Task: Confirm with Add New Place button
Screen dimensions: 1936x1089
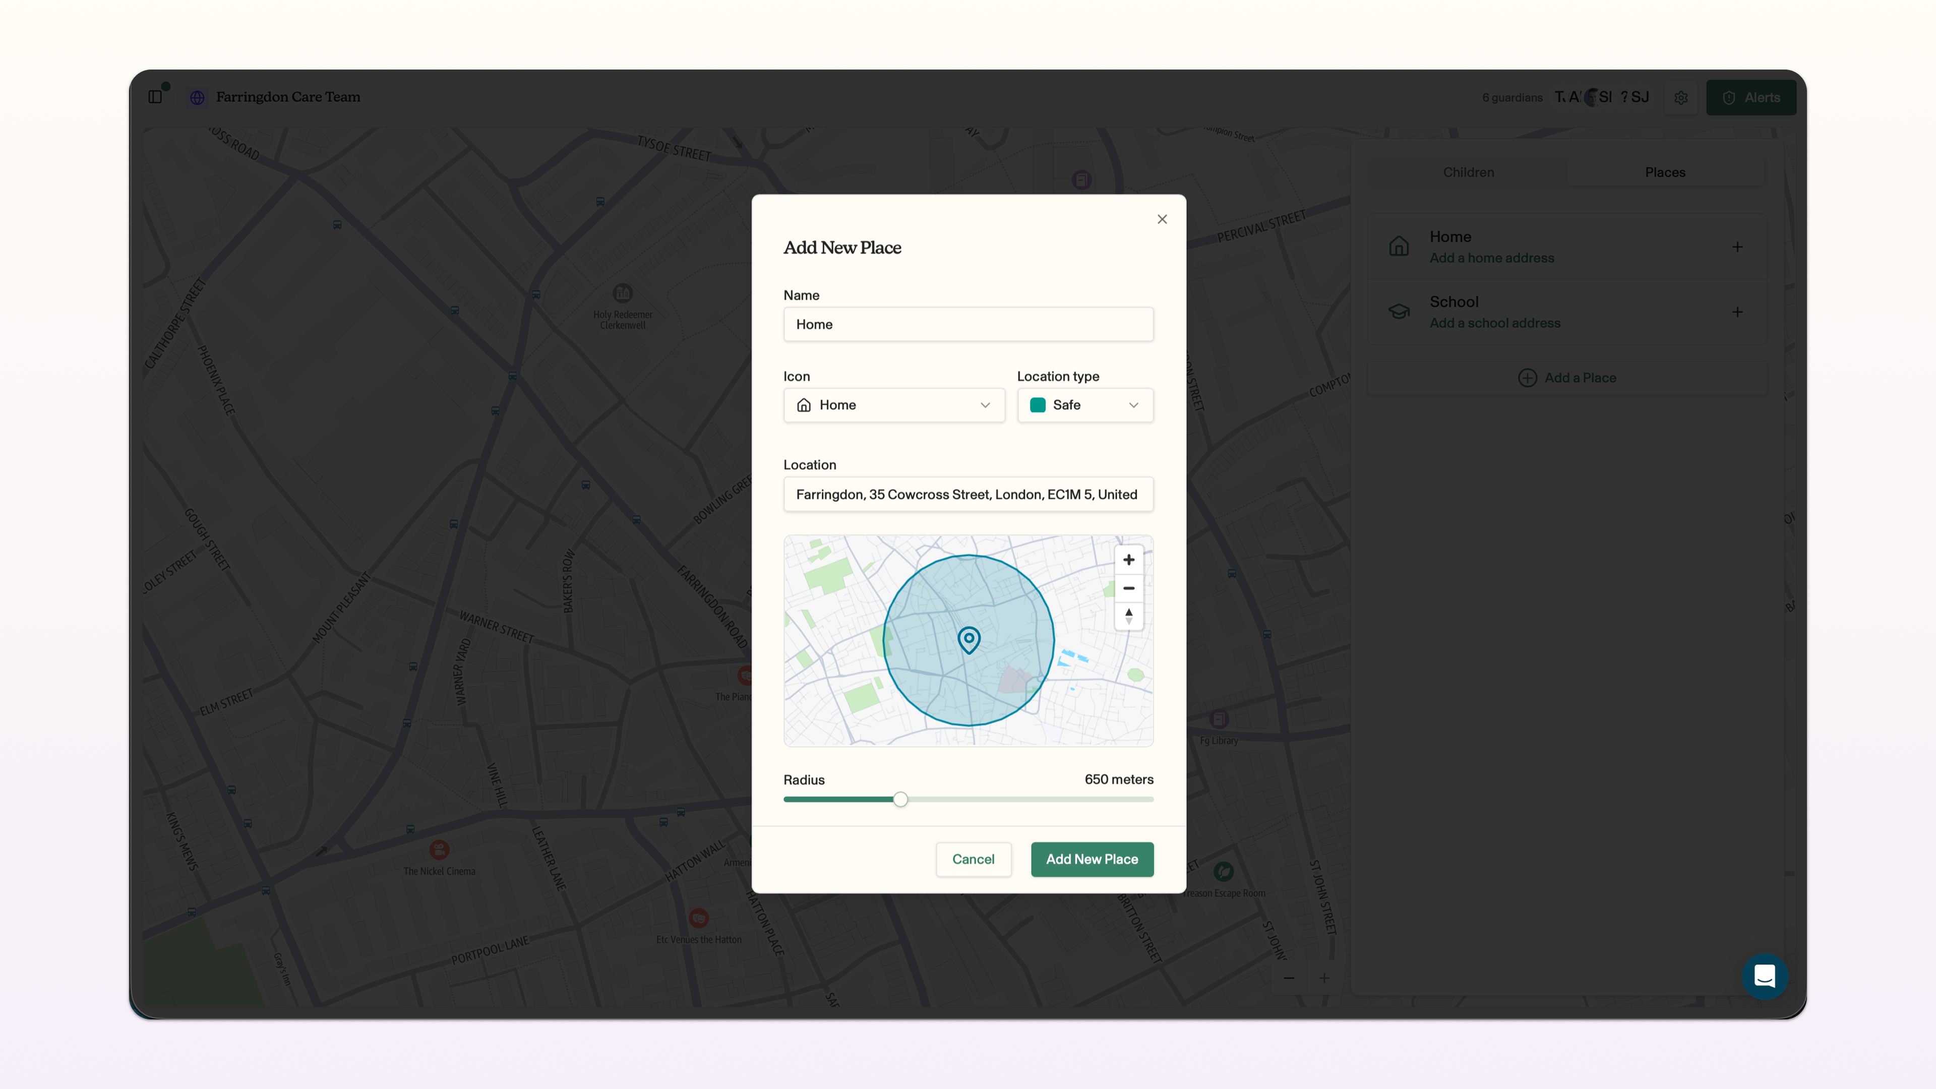Action: 1092,859
